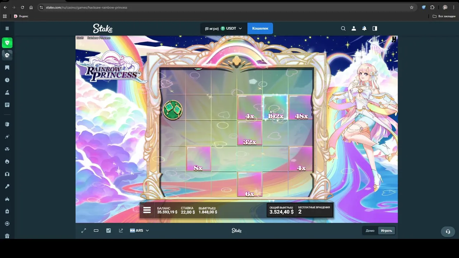Click the Кошелек wallet button
This screenshot has height=258, width=459.
(x=260, y=28)
